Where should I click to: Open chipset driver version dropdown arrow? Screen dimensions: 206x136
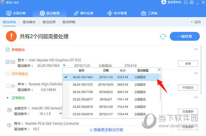(61, 113)
